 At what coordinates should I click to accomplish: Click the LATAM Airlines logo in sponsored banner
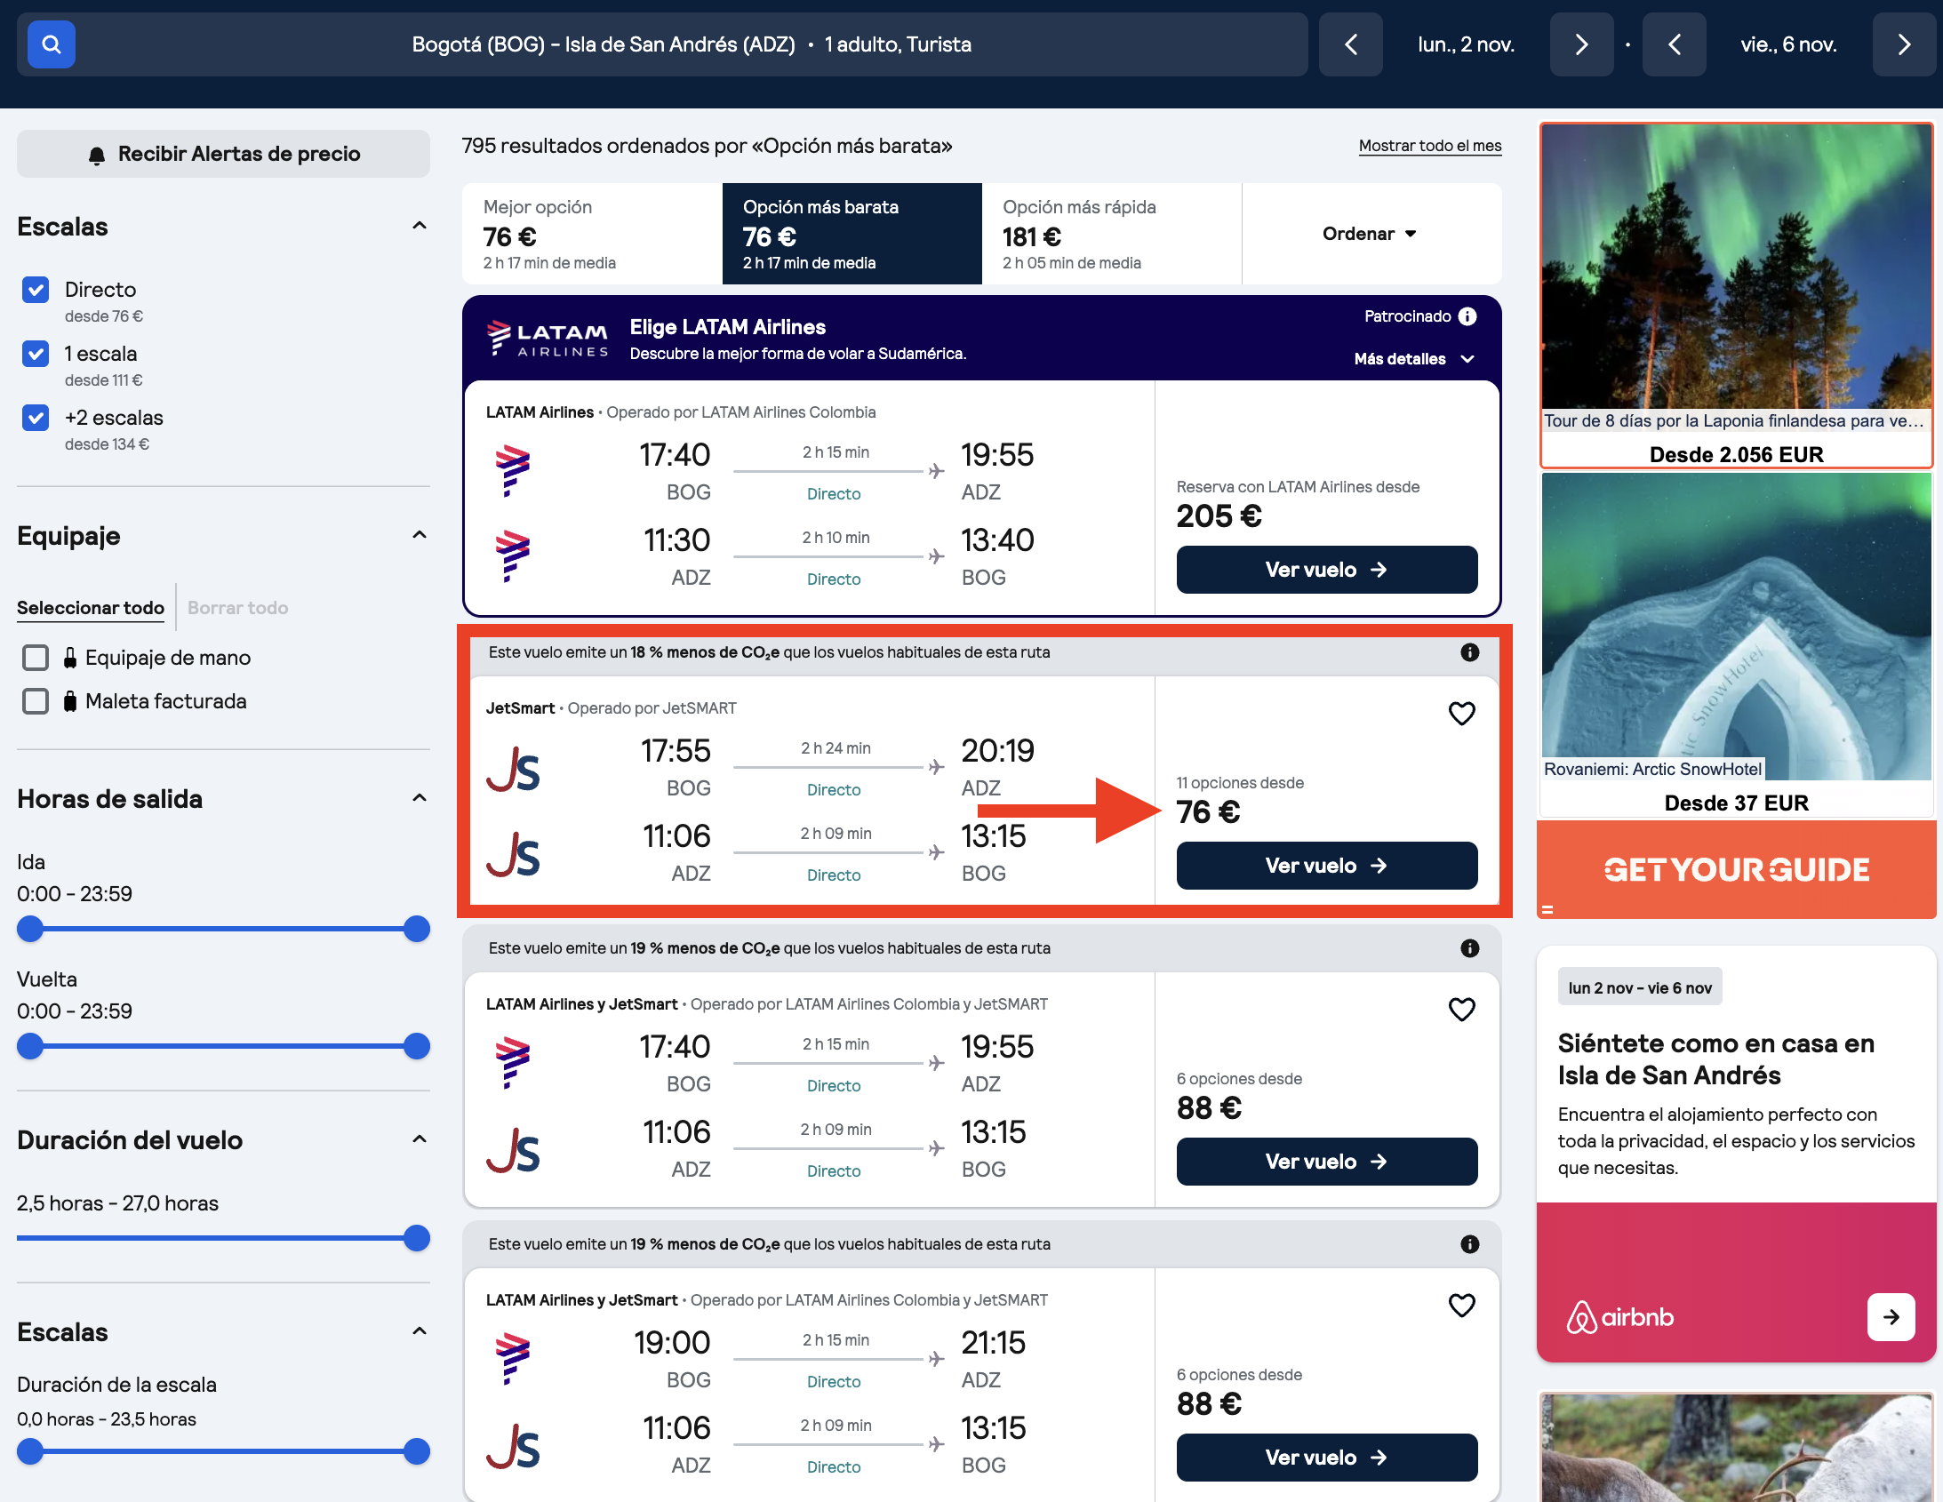point(548,338)
